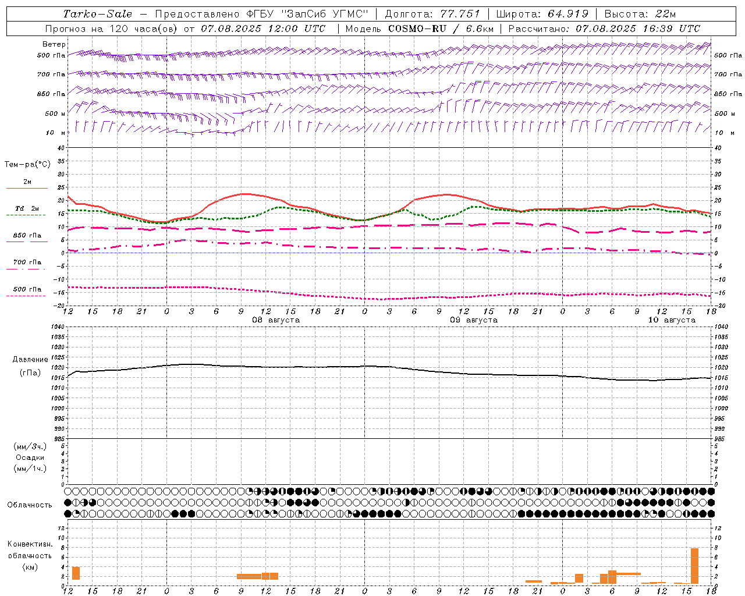Click the 'Ветер' wind panel label
Screen dimensions: 745x596
[x=54, y=44]
